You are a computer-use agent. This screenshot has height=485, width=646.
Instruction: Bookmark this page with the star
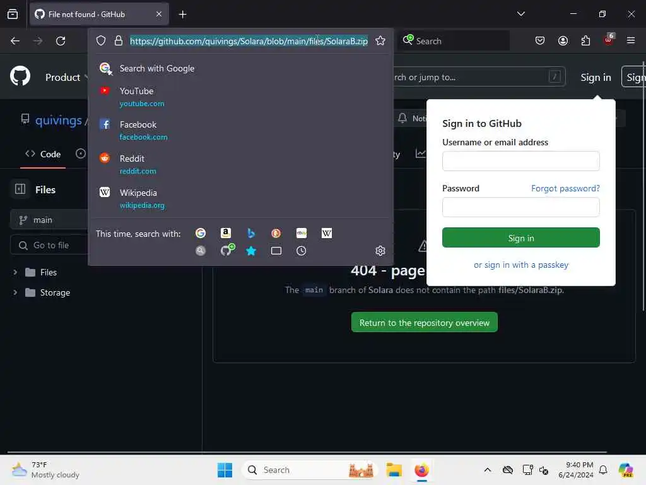click(x=380, y=40)
